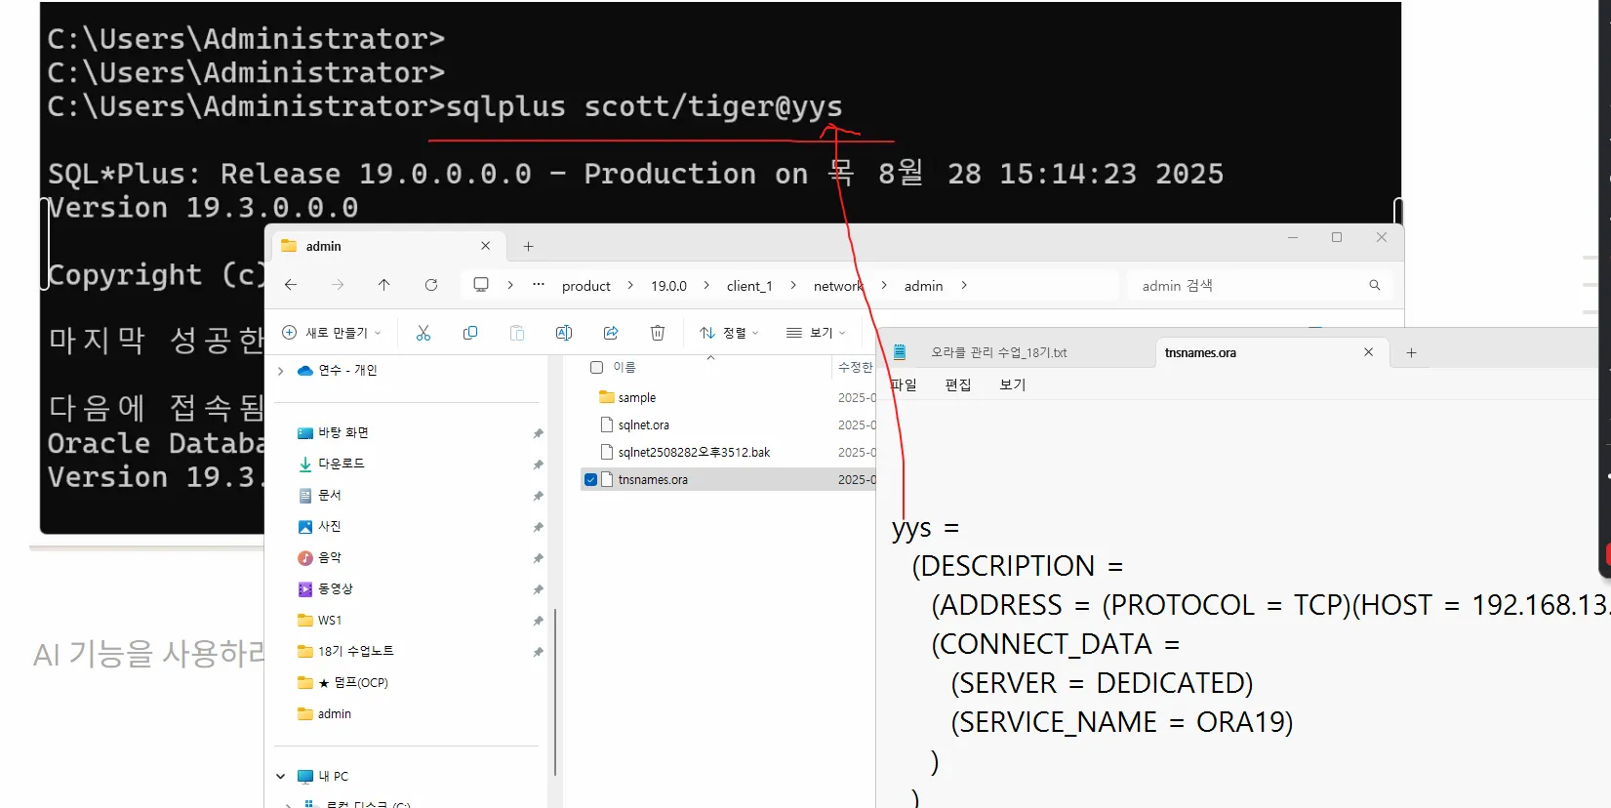This screenshot has width=1611, height=808.
Task: Click the This PC monitor icon in address bar
Action: pos(481,285)
